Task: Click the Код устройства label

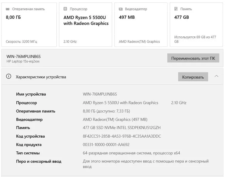Action: (30, 136)
